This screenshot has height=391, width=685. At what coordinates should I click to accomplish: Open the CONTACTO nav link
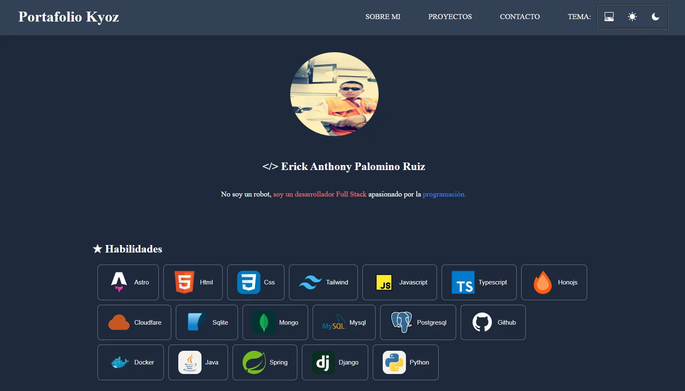(520, 17)
